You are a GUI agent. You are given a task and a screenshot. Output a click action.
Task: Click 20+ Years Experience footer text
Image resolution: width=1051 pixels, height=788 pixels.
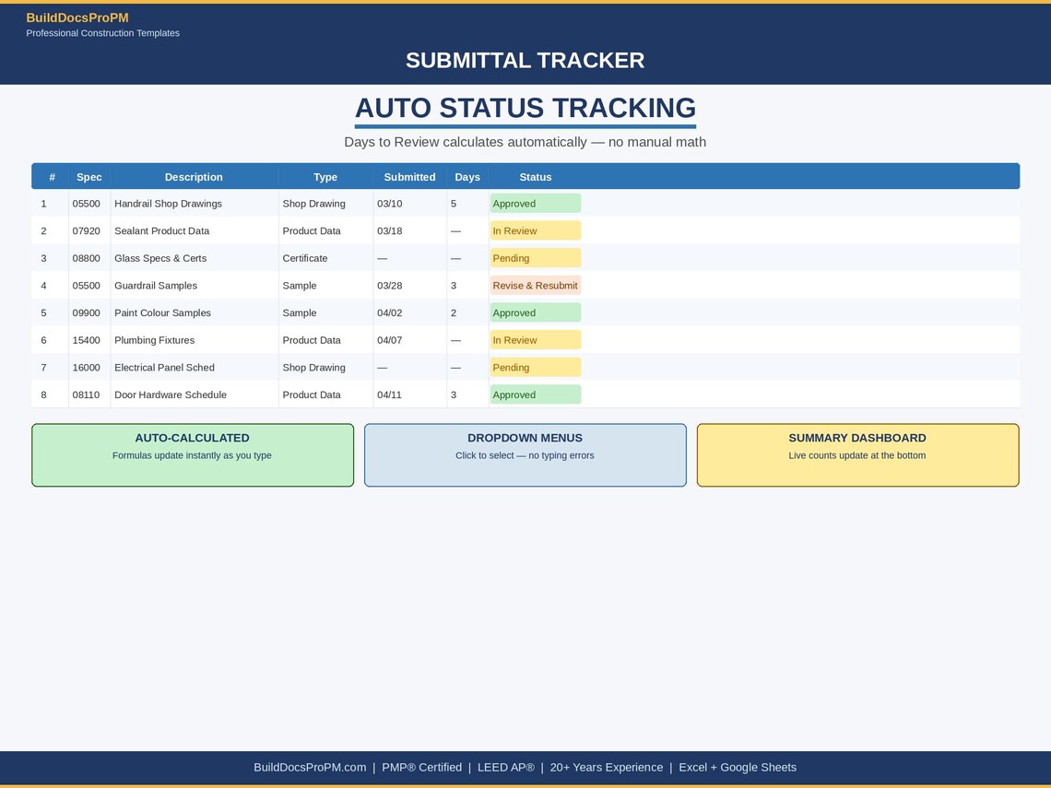607,767
